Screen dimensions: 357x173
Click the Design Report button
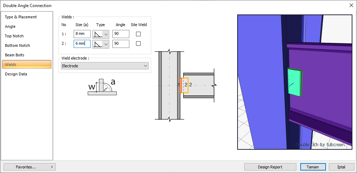270,167
